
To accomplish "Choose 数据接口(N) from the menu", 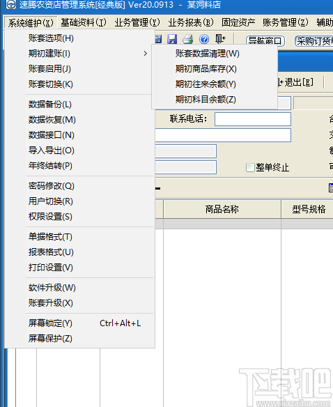I will pyautogui.click(x=79, y=135).
